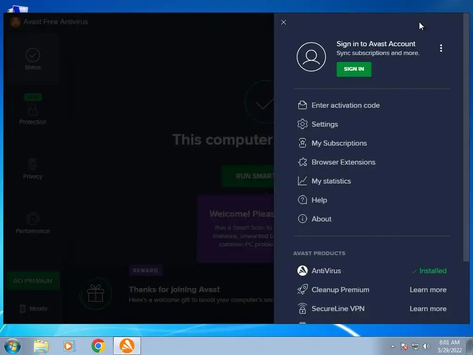Screen dimensions: 473x355
Task: Open the three-dot account options menu
Action: point(441,48)
